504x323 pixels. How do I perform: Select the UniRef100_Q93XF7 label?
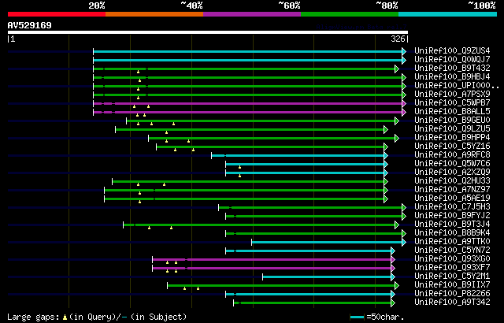[452, 268]
